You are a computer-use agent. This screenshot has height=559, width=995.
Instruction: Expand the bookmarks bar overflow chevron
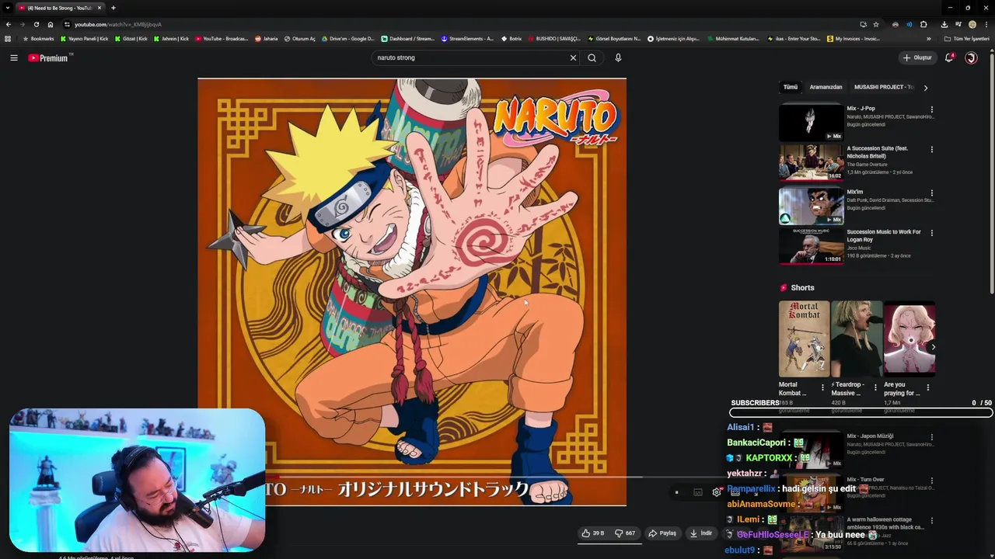click(x=928, y=38)
